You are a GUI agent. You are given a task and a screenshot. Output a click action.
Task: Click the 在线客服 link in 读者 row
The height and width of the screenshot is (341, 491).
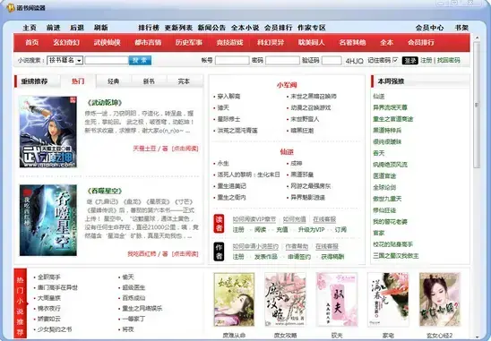point(324,219)
